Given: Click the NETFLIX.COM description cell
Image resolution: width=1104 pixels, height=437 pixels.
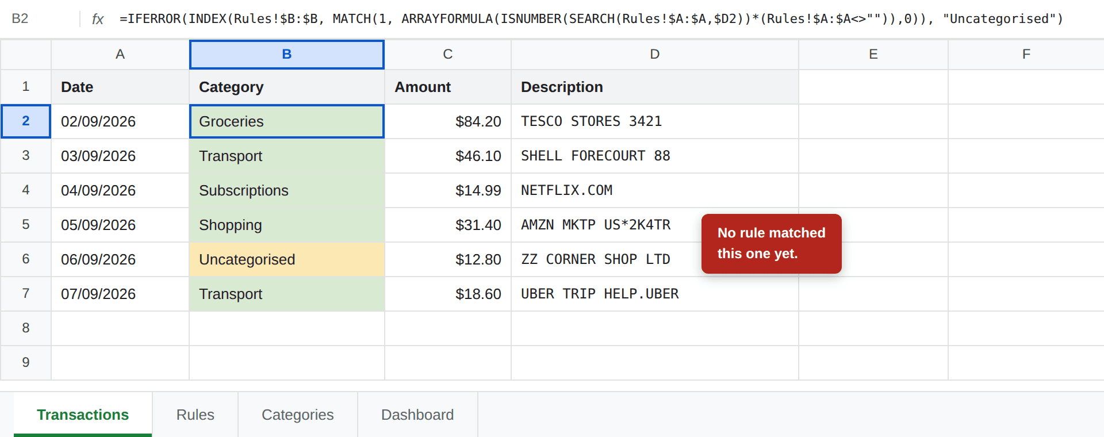Looking at the screenshot, I should 655,190.
